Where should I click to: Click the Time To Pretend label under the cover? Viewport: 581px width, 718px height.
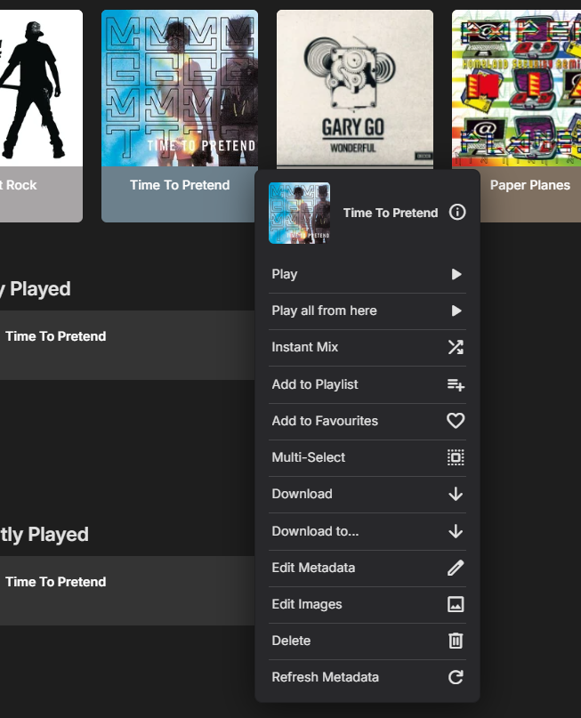pyautogui.click(x=180, y=185)
